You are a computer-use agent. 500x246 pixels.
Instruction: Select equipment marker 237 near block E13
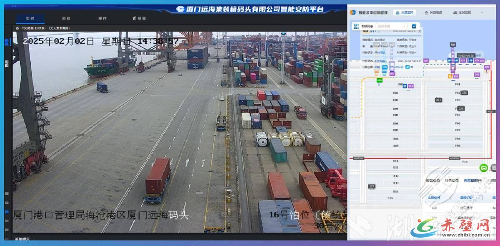tap(371, 187)
